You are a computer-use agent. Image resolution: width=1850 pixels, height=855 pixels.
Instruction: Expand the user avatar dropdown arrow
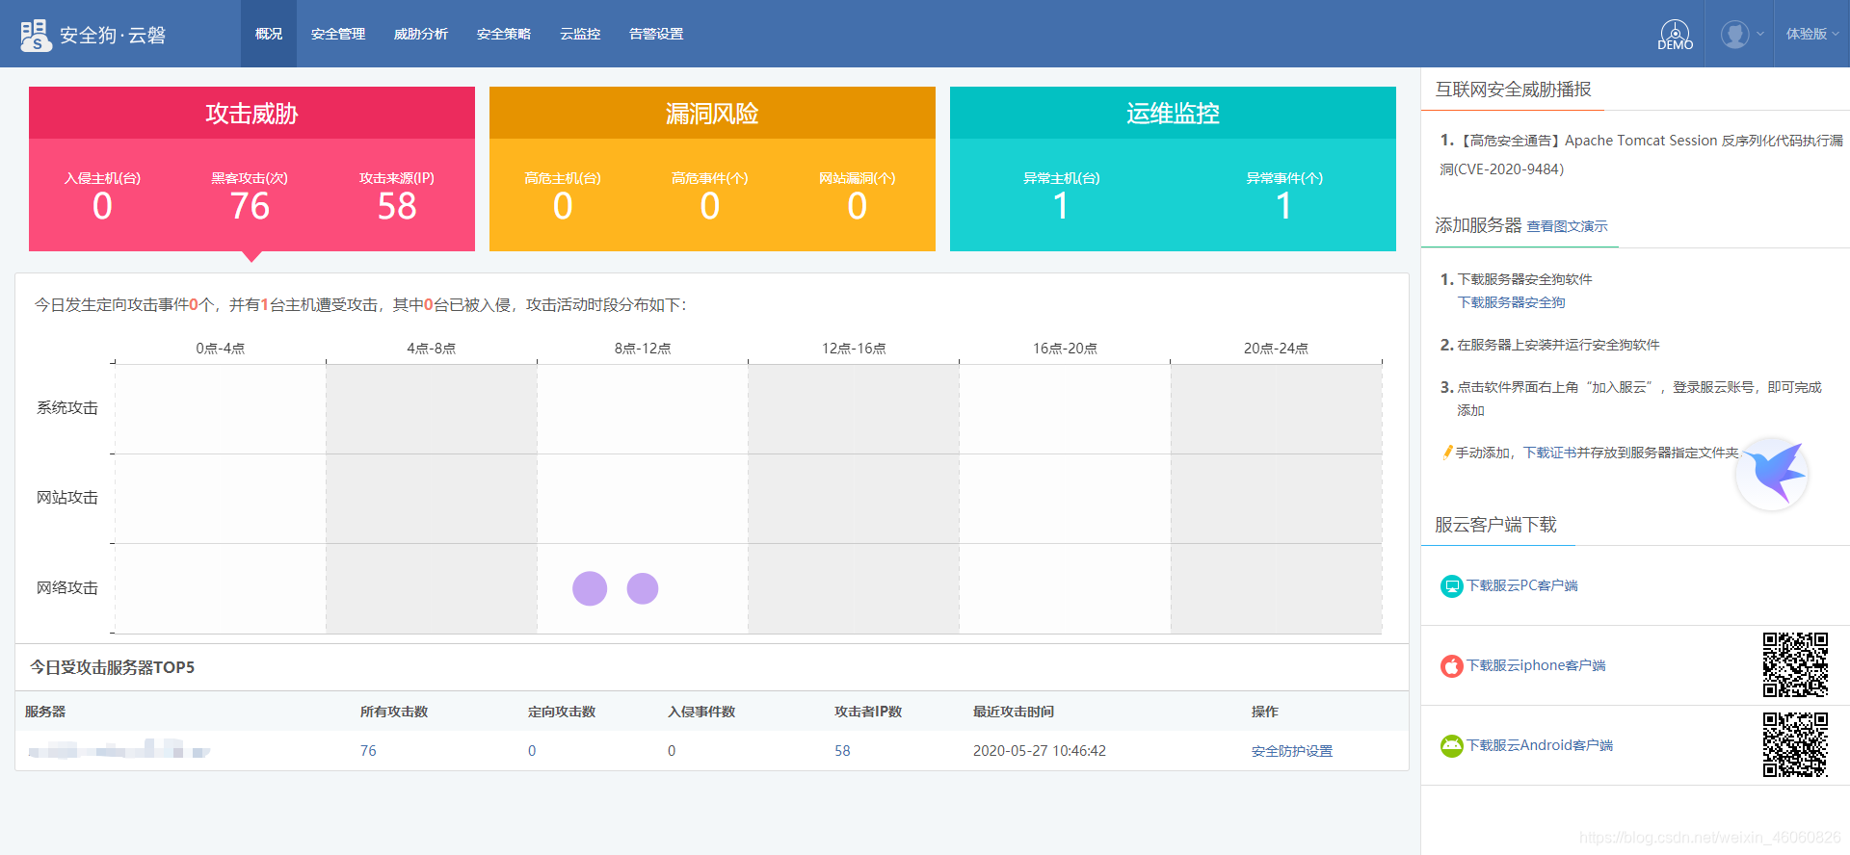click(x=1760, y=34)
